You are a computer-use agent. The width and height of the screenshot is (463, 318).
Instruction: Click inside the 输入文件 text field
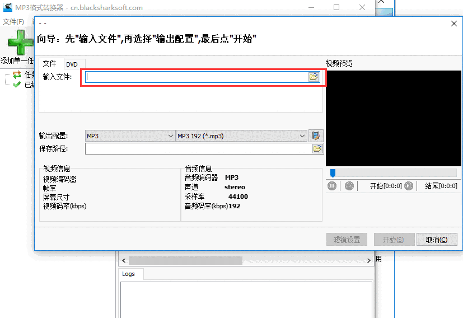tap(196, 77)
